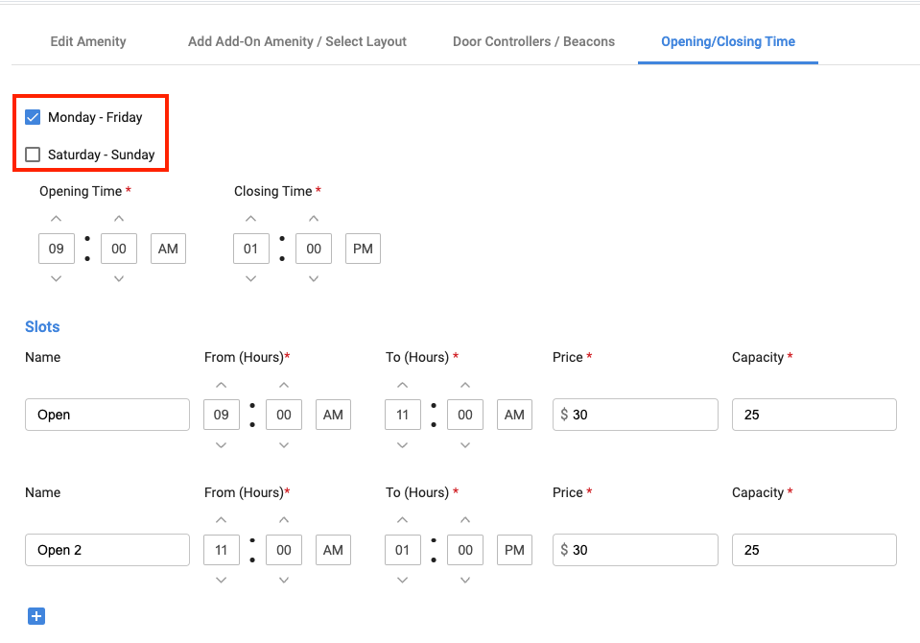Decrease From hour for the Open slot
Screen dimensions: 920x643
[x=222, y=445]
